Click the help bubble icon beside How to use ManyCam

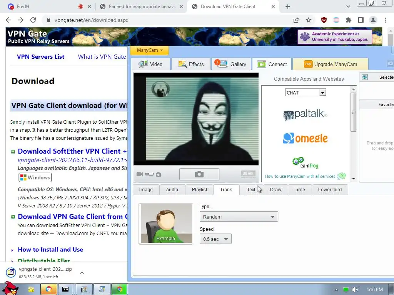342,176
